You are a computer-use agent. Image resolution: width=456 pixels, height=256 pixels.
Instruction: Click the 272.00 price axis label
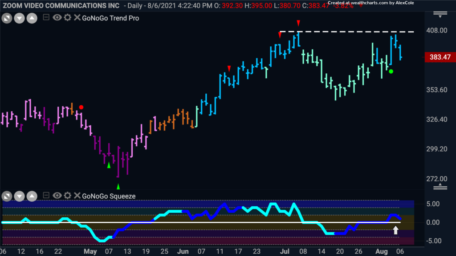(437, 179)
